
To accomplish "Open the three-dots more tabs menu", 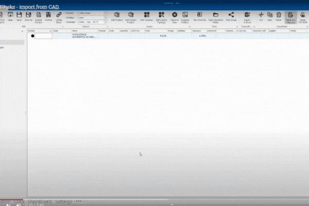I will click(79, 201).
